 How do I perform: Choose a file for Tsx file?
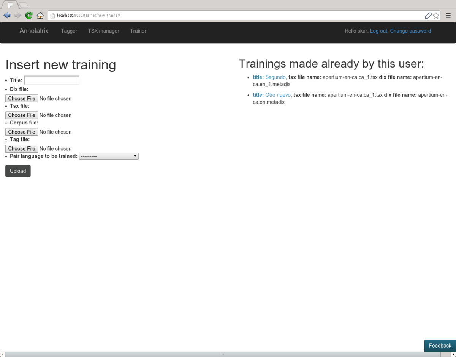22,115
